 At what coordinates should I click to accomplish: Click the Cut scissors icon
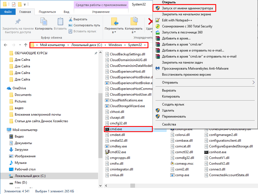(71, 19)
